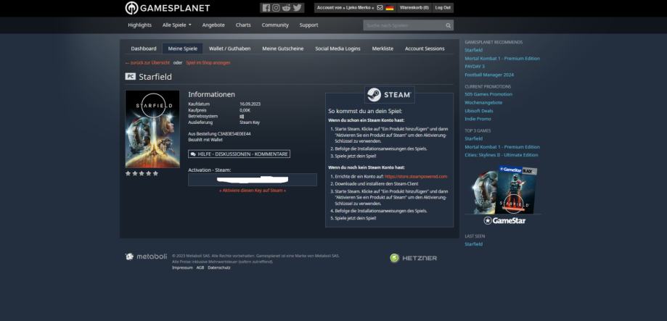667x321 pixels.
Task: Click the magnifier search icon
Action: tap(449, 25)
